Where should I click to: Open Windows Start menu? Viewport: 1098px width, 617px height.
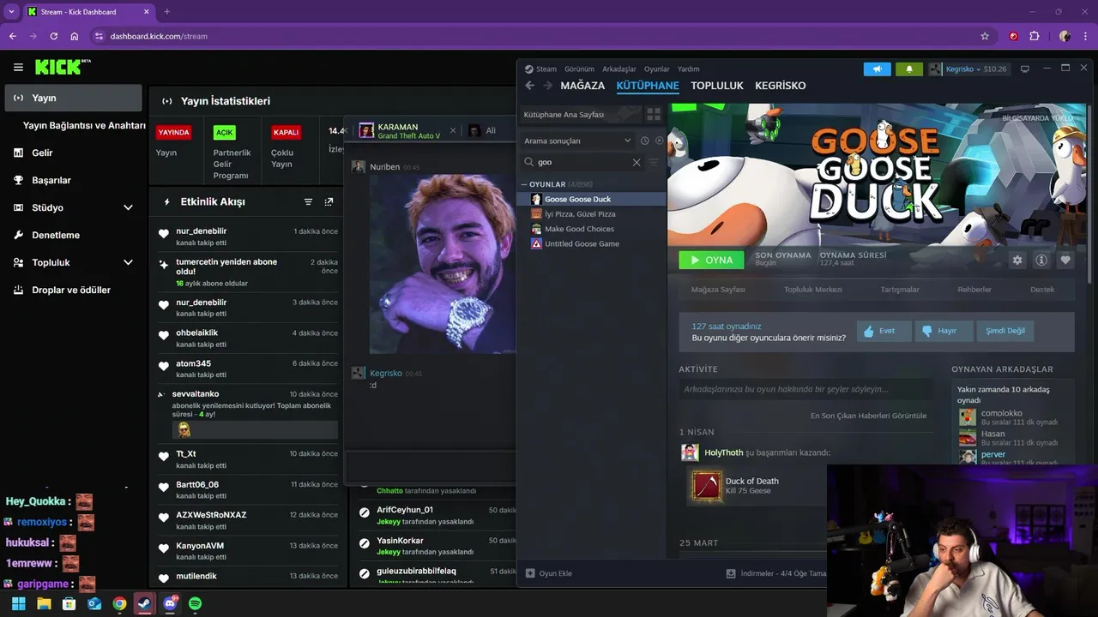18,603
